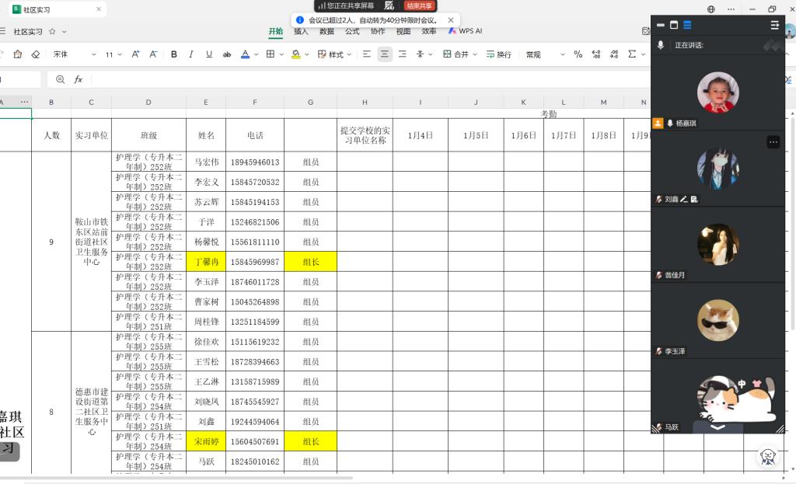
Task: Open the 样式 styles dropdown
Action: tap(335, 54)
